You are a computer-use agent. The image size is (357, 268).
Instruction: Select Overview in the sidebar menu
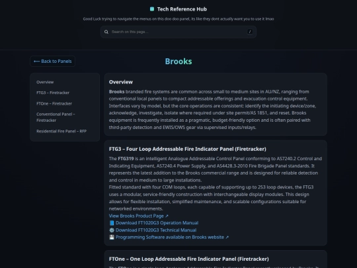coord(45,82)
